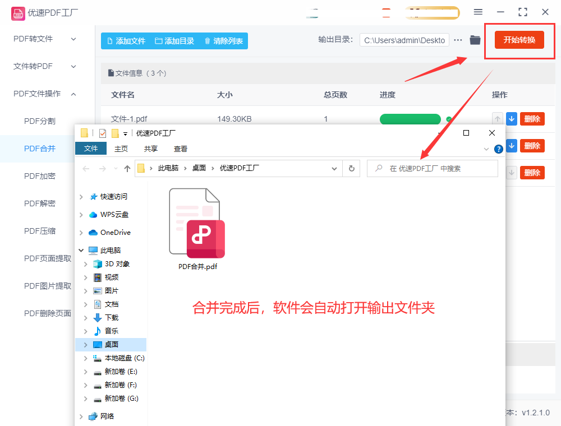This screenshot has height=426, width=561.
Task: Click 此电脑 in the address breadcrumb
Action: coord(168,168)
